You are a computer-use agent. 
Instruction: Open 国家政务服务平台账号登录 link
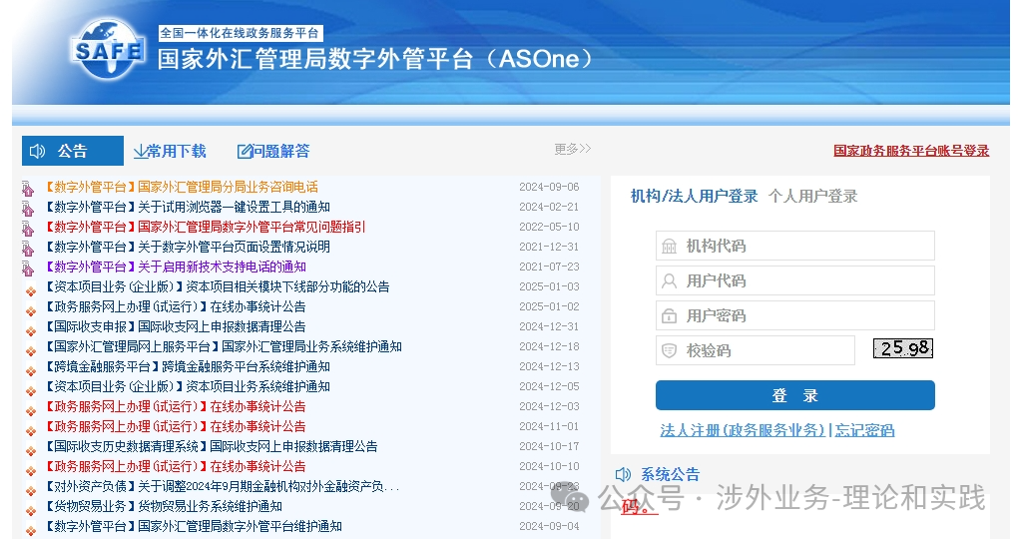911,151
